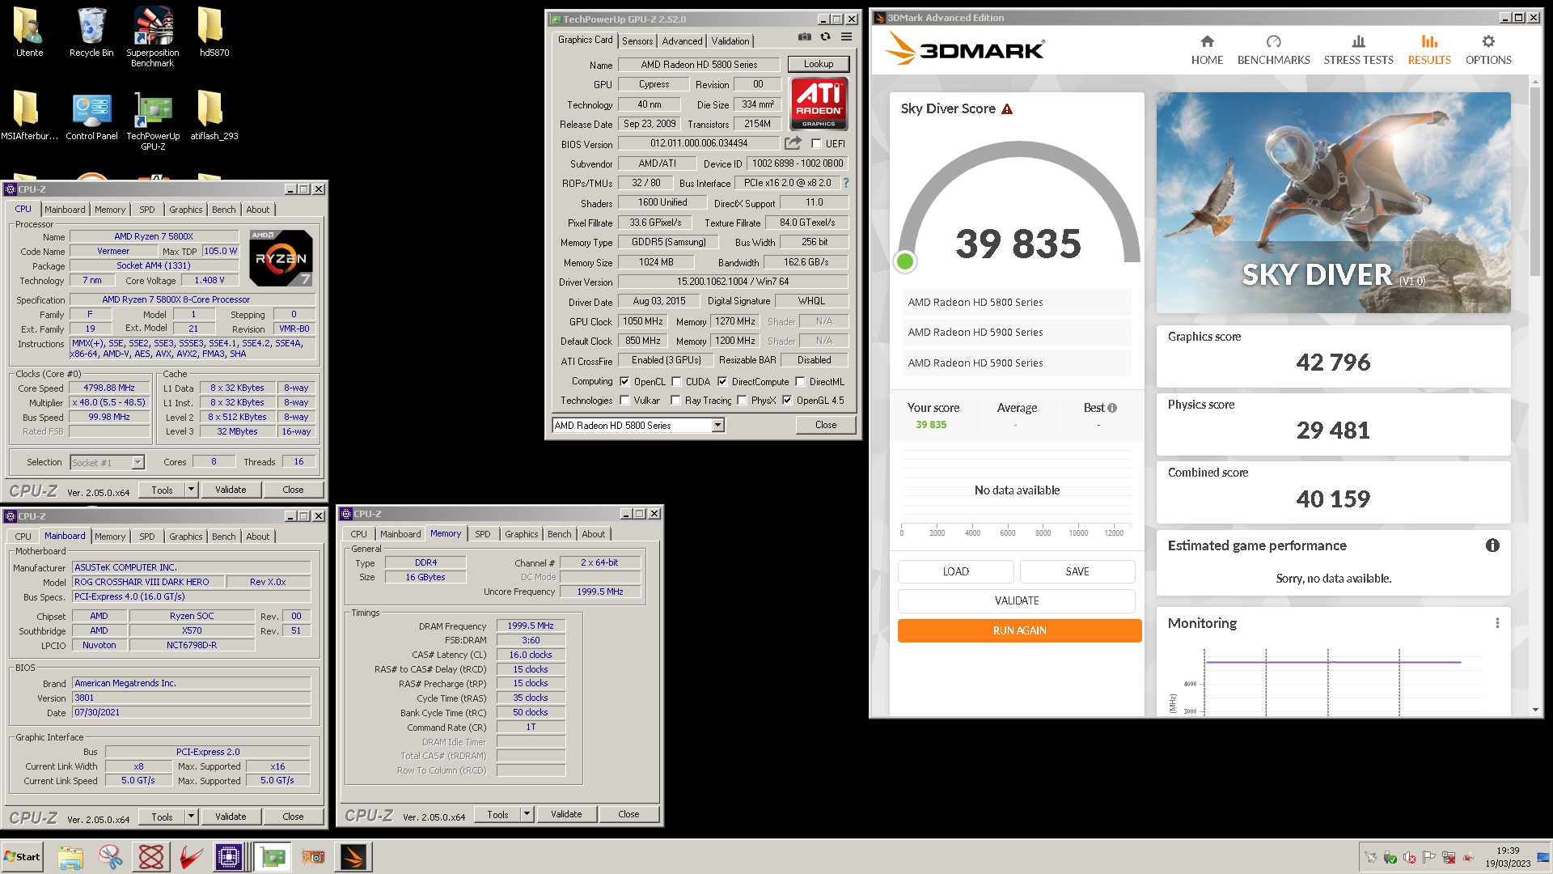Toggle the OpenCL checkbox

tap(624, 382)
